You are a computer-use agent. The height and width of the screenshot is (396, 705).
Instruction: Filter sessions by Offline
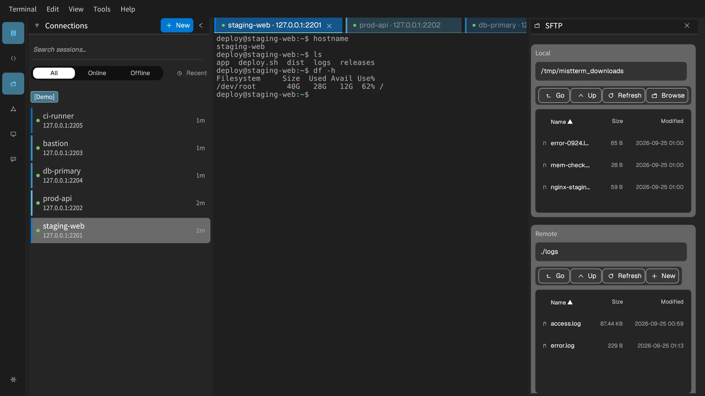tap(140, 73)
